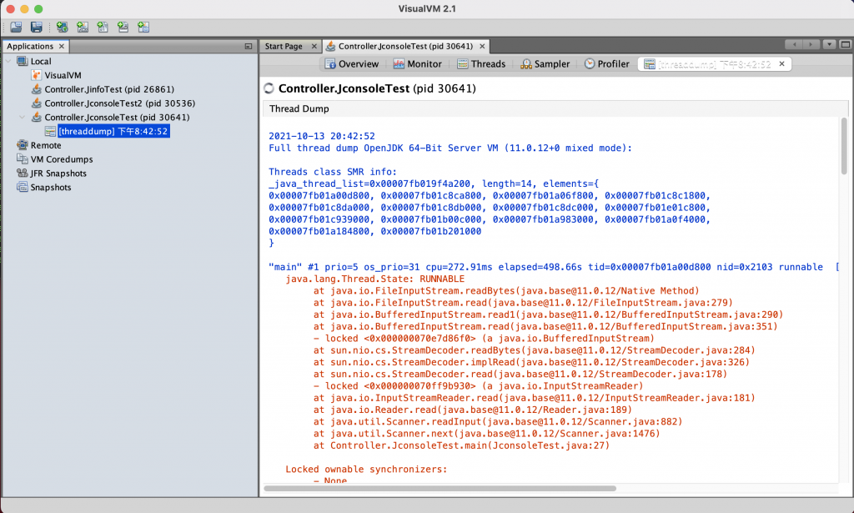The width and height of the screenshot is (854, 513).
Task: Open the Profiler subtab
Action: pos(607,63)
